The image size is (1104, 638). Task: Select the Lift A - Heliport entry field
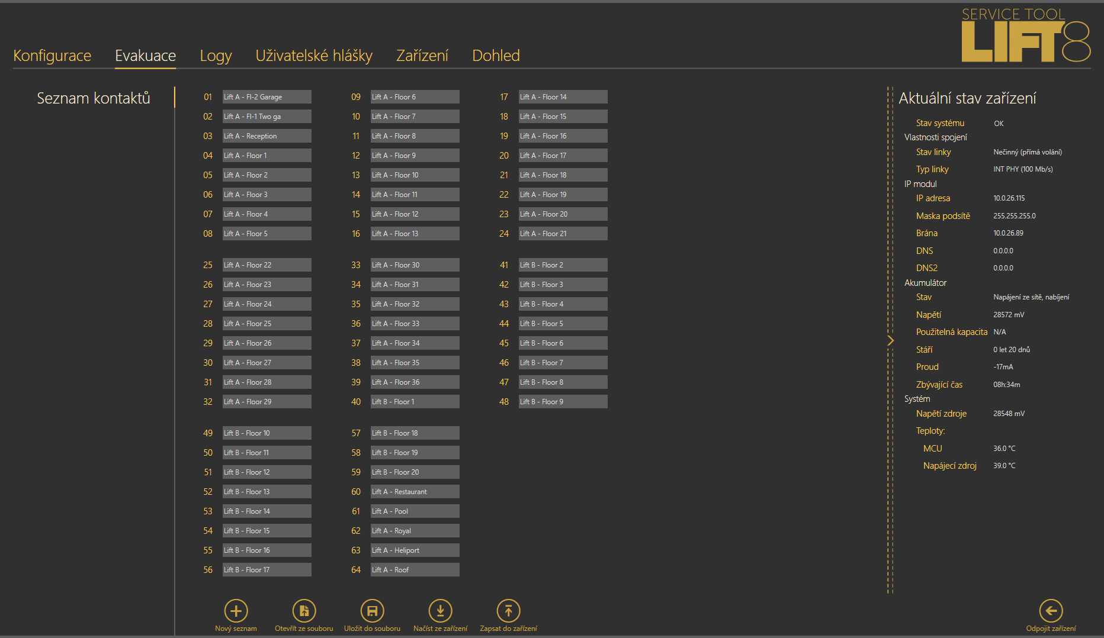pyautogui.click(x=415, y=550)
